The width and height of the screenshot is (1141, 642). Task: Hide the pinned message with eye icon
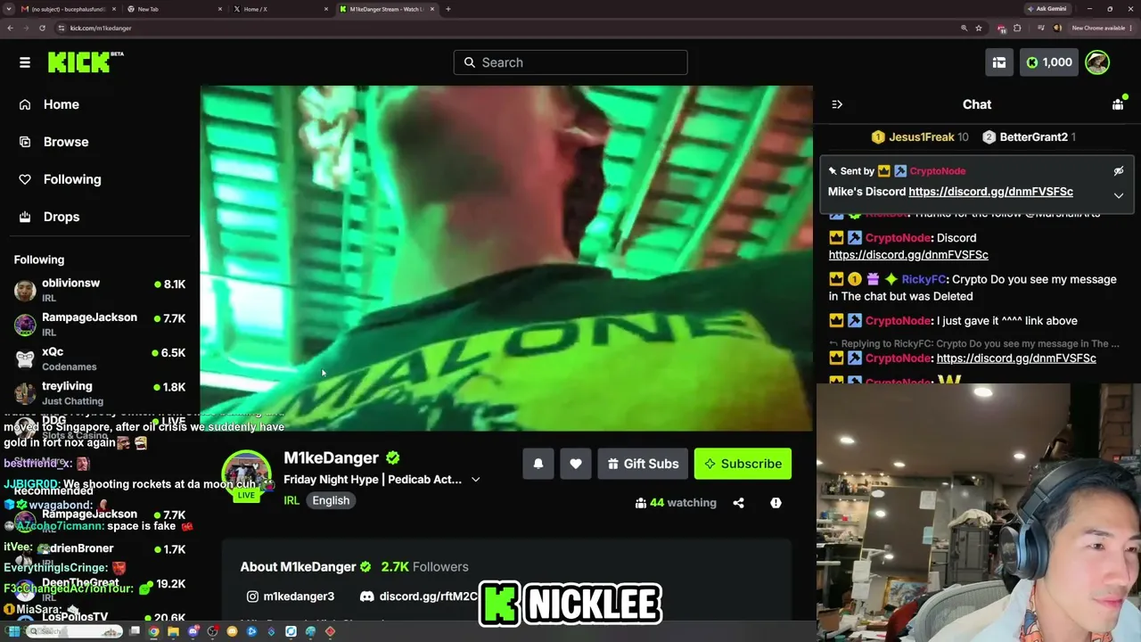point(1119,171)
